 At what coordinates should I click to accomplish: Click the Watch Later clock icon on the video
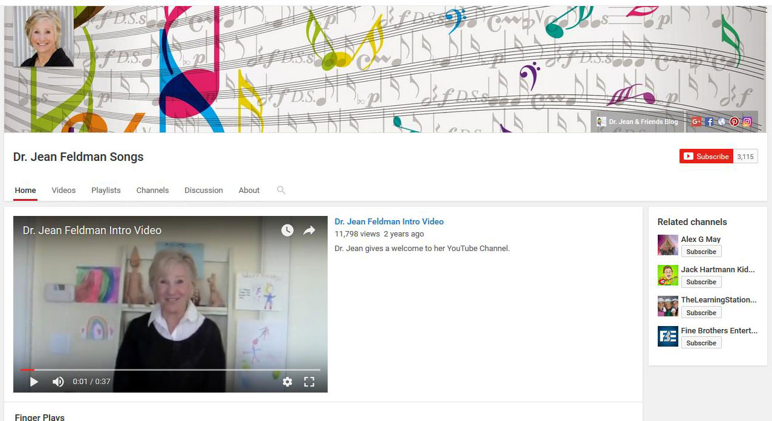click(287, 230)
